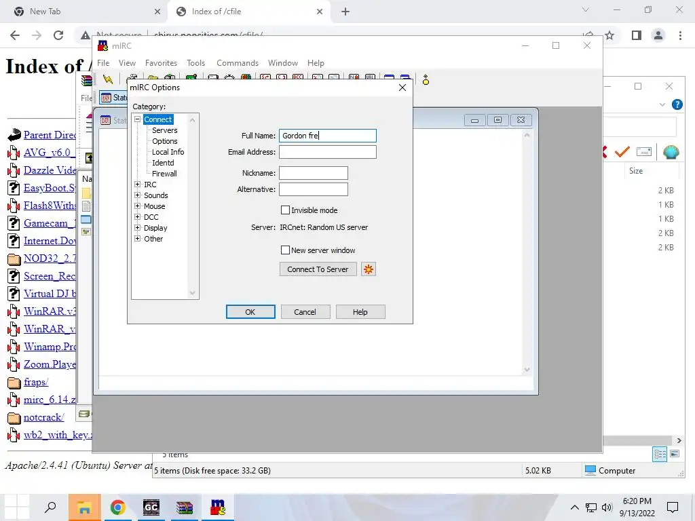Click the Email Address field

[x=328, y=152]
